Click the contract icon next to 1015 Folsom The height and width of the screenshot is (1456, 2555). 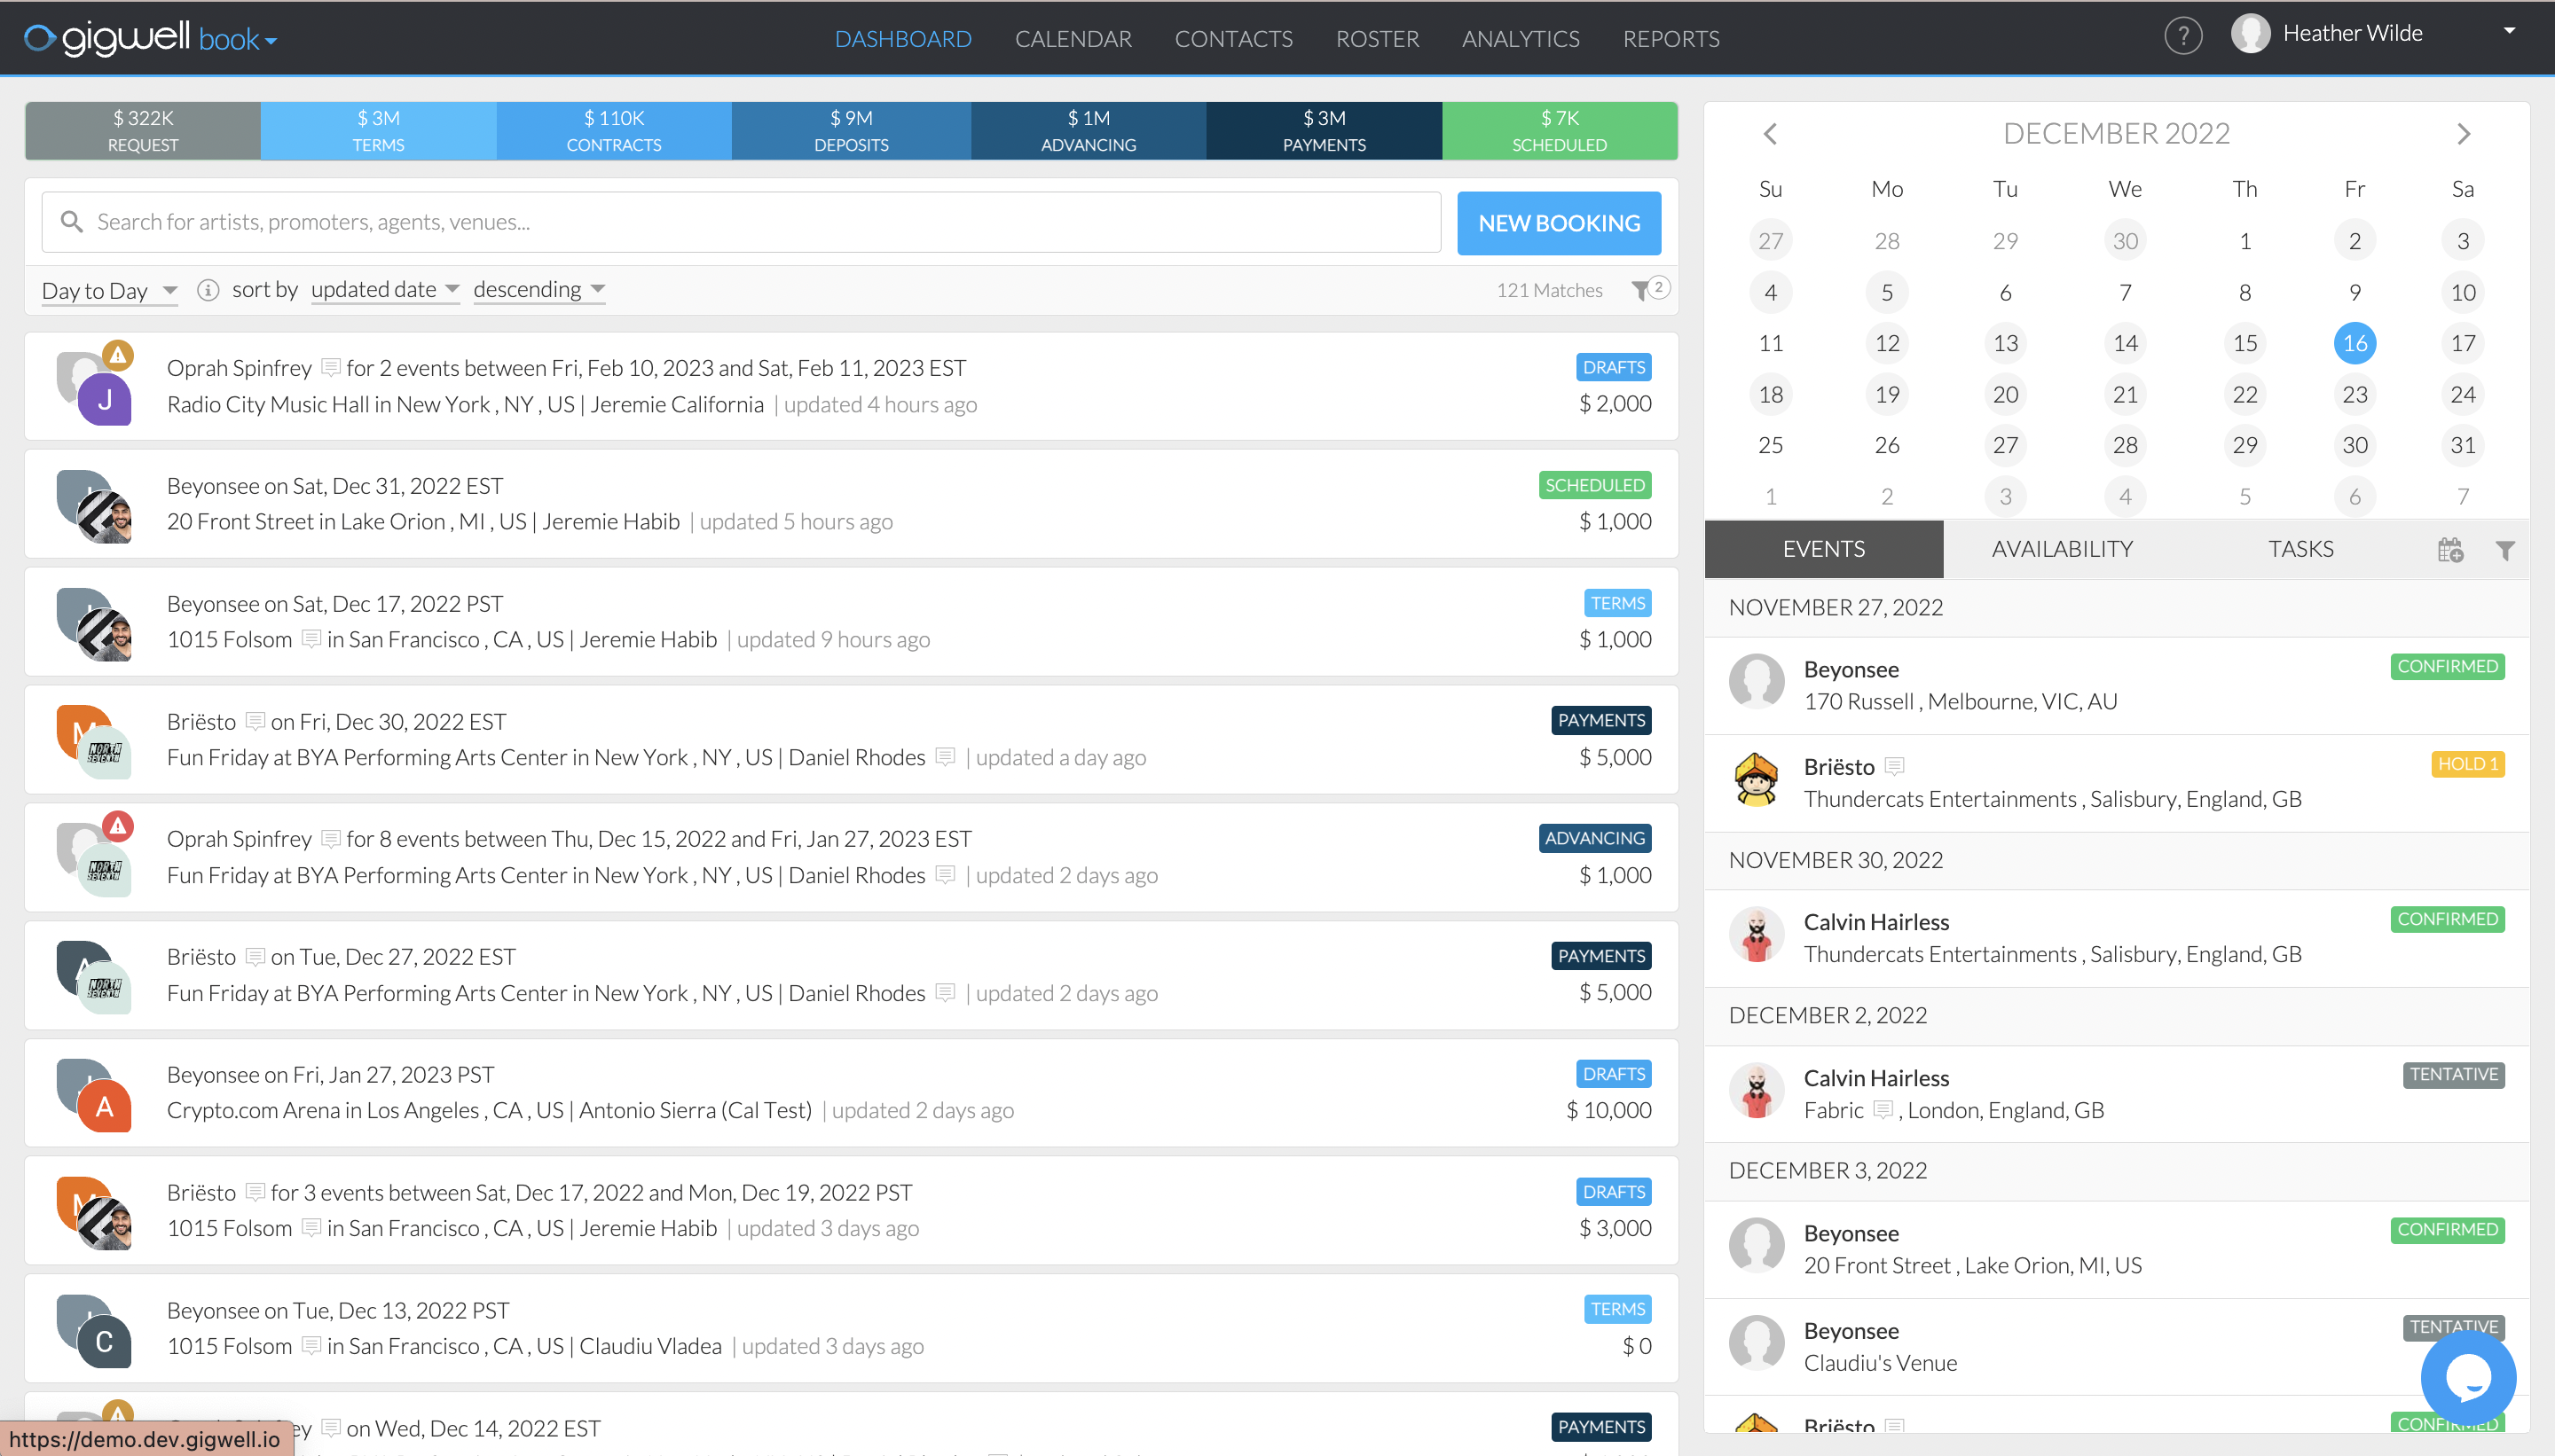tap(311, 639)
